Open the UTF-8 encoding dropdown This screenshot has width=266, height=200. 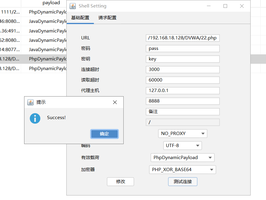182,145
